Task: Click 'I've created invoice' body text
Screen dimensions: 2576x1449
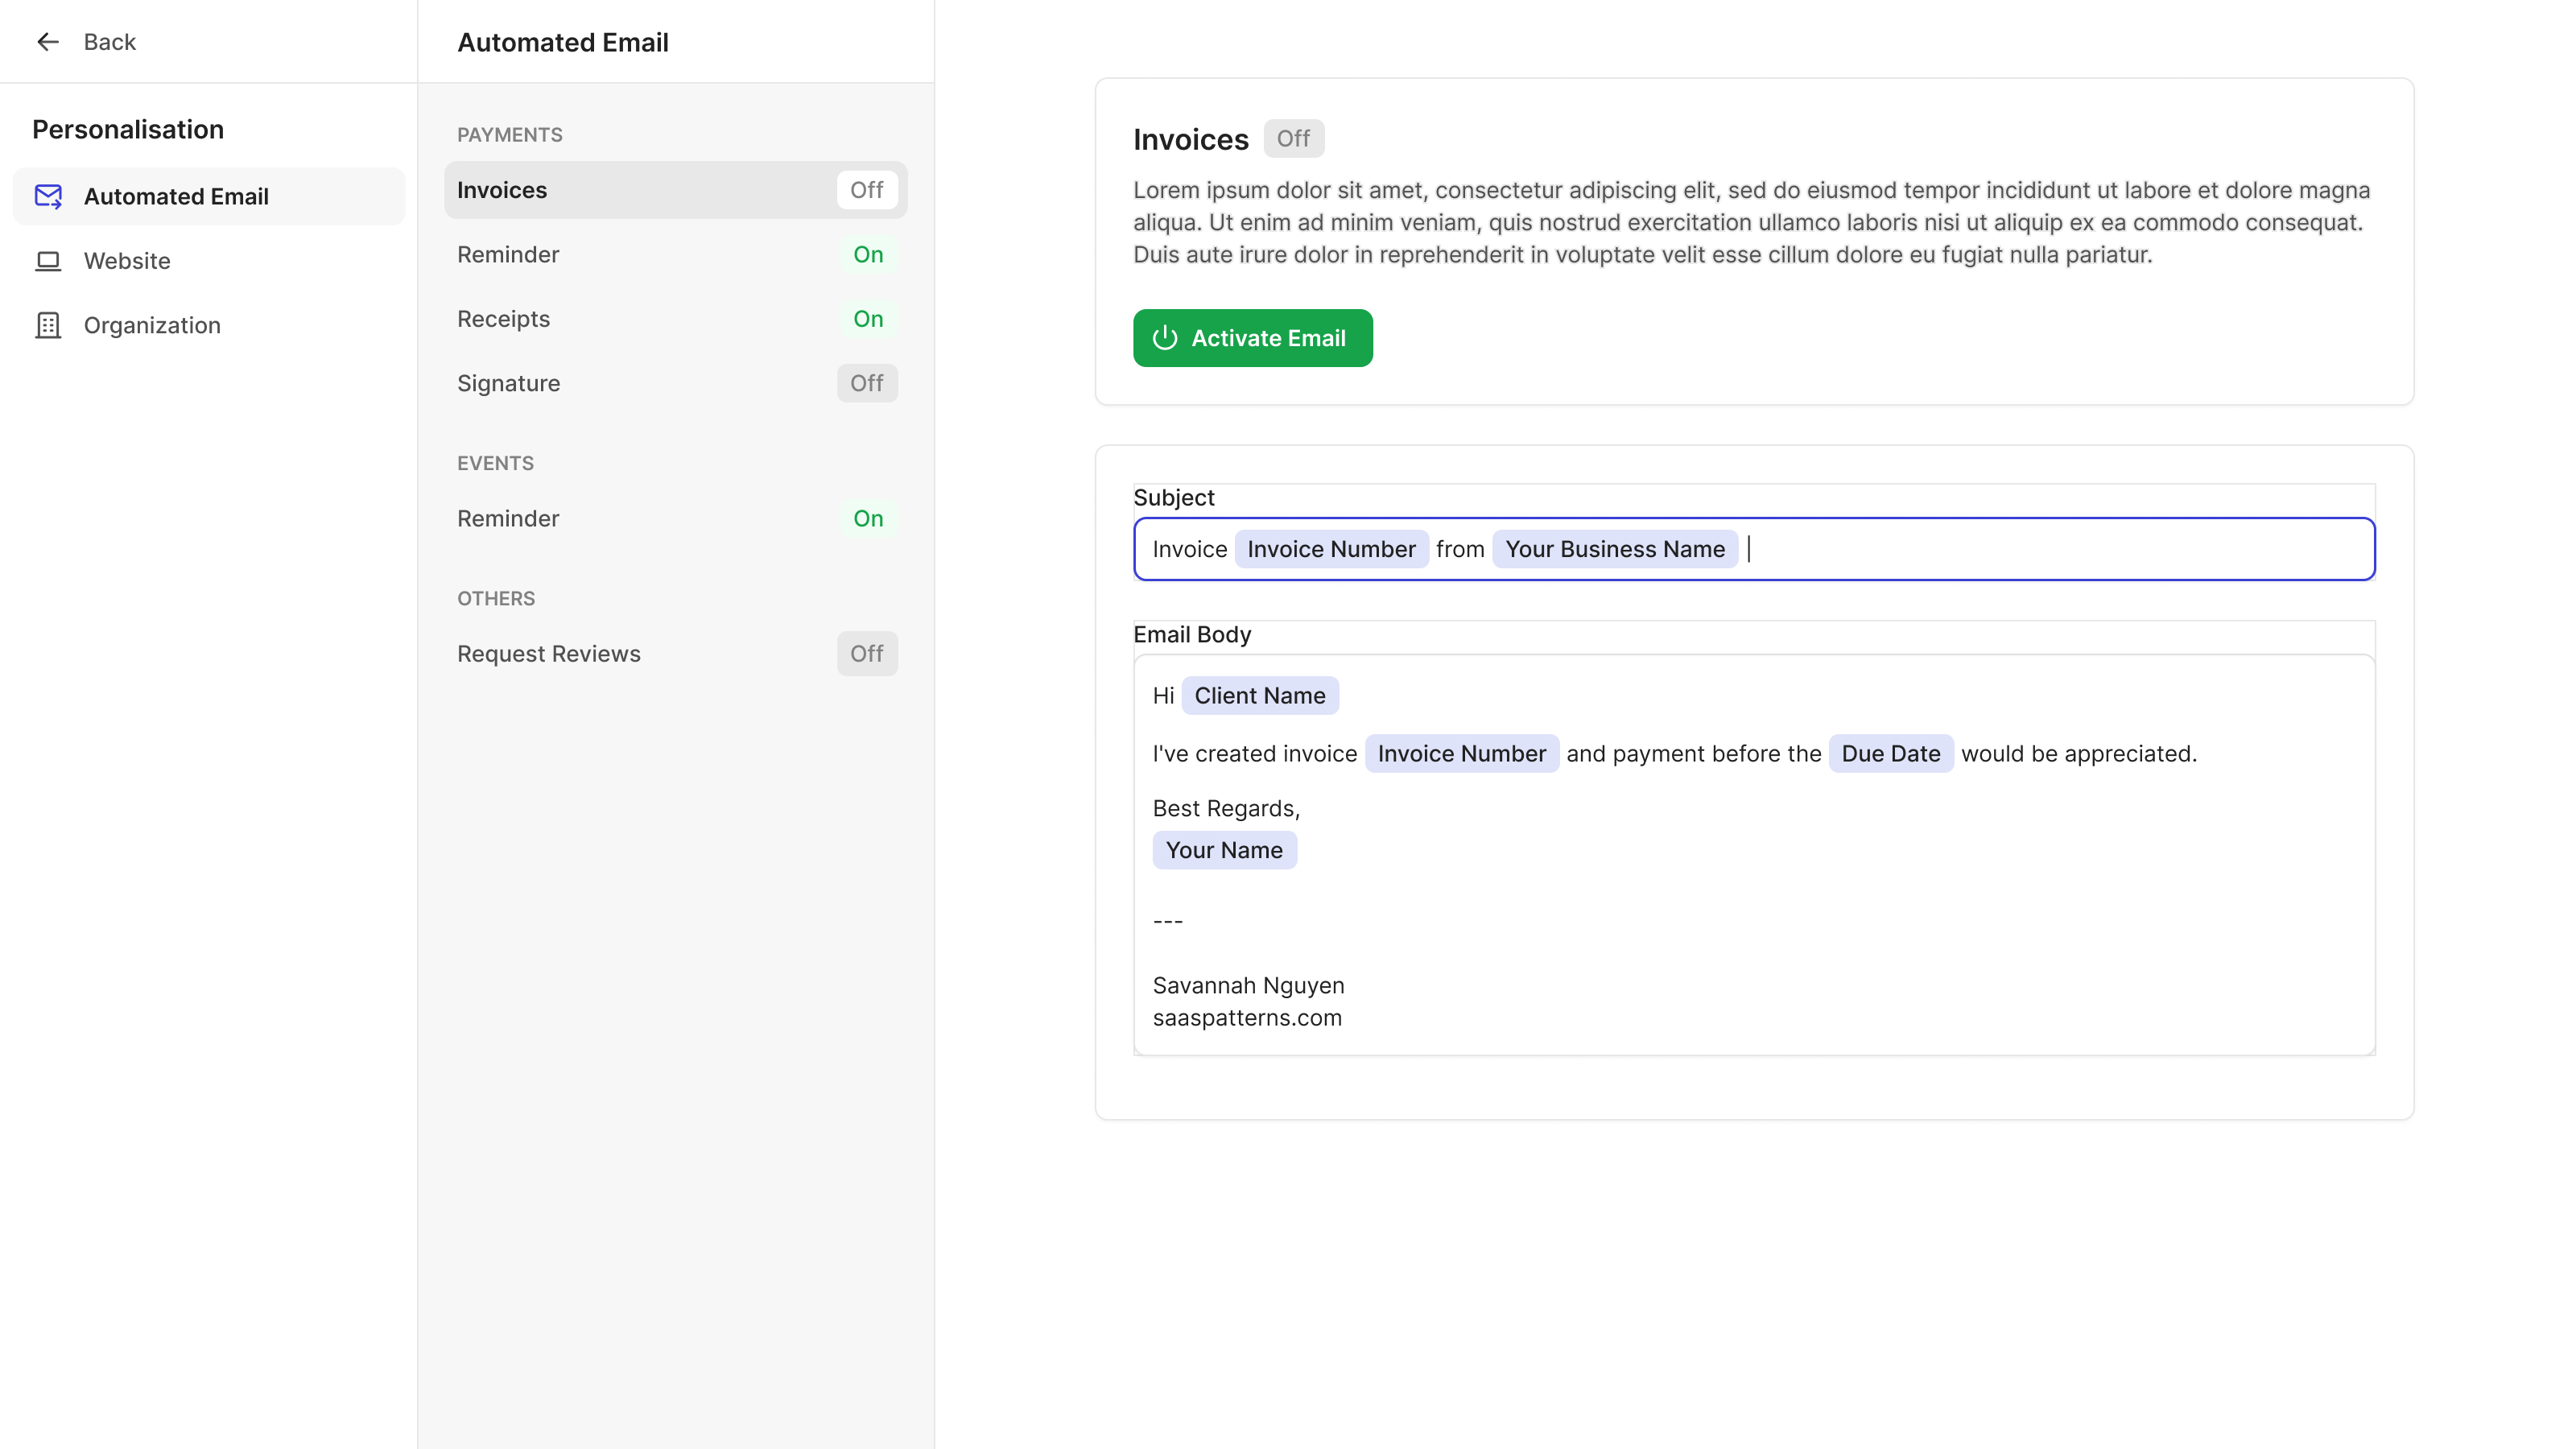Action: pyautogui.click(x=1254, y=754)
